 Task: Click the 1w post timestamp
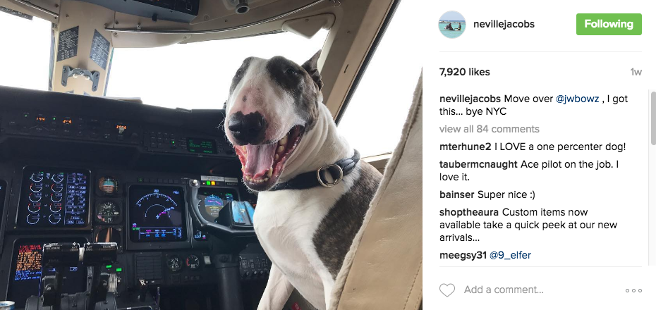[636, 72]
